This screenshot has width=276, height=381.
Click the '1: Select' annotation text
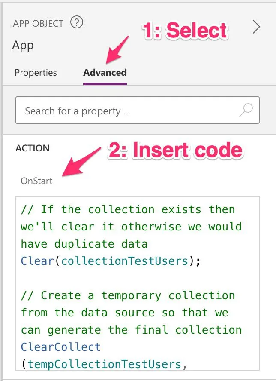point(184,31)
